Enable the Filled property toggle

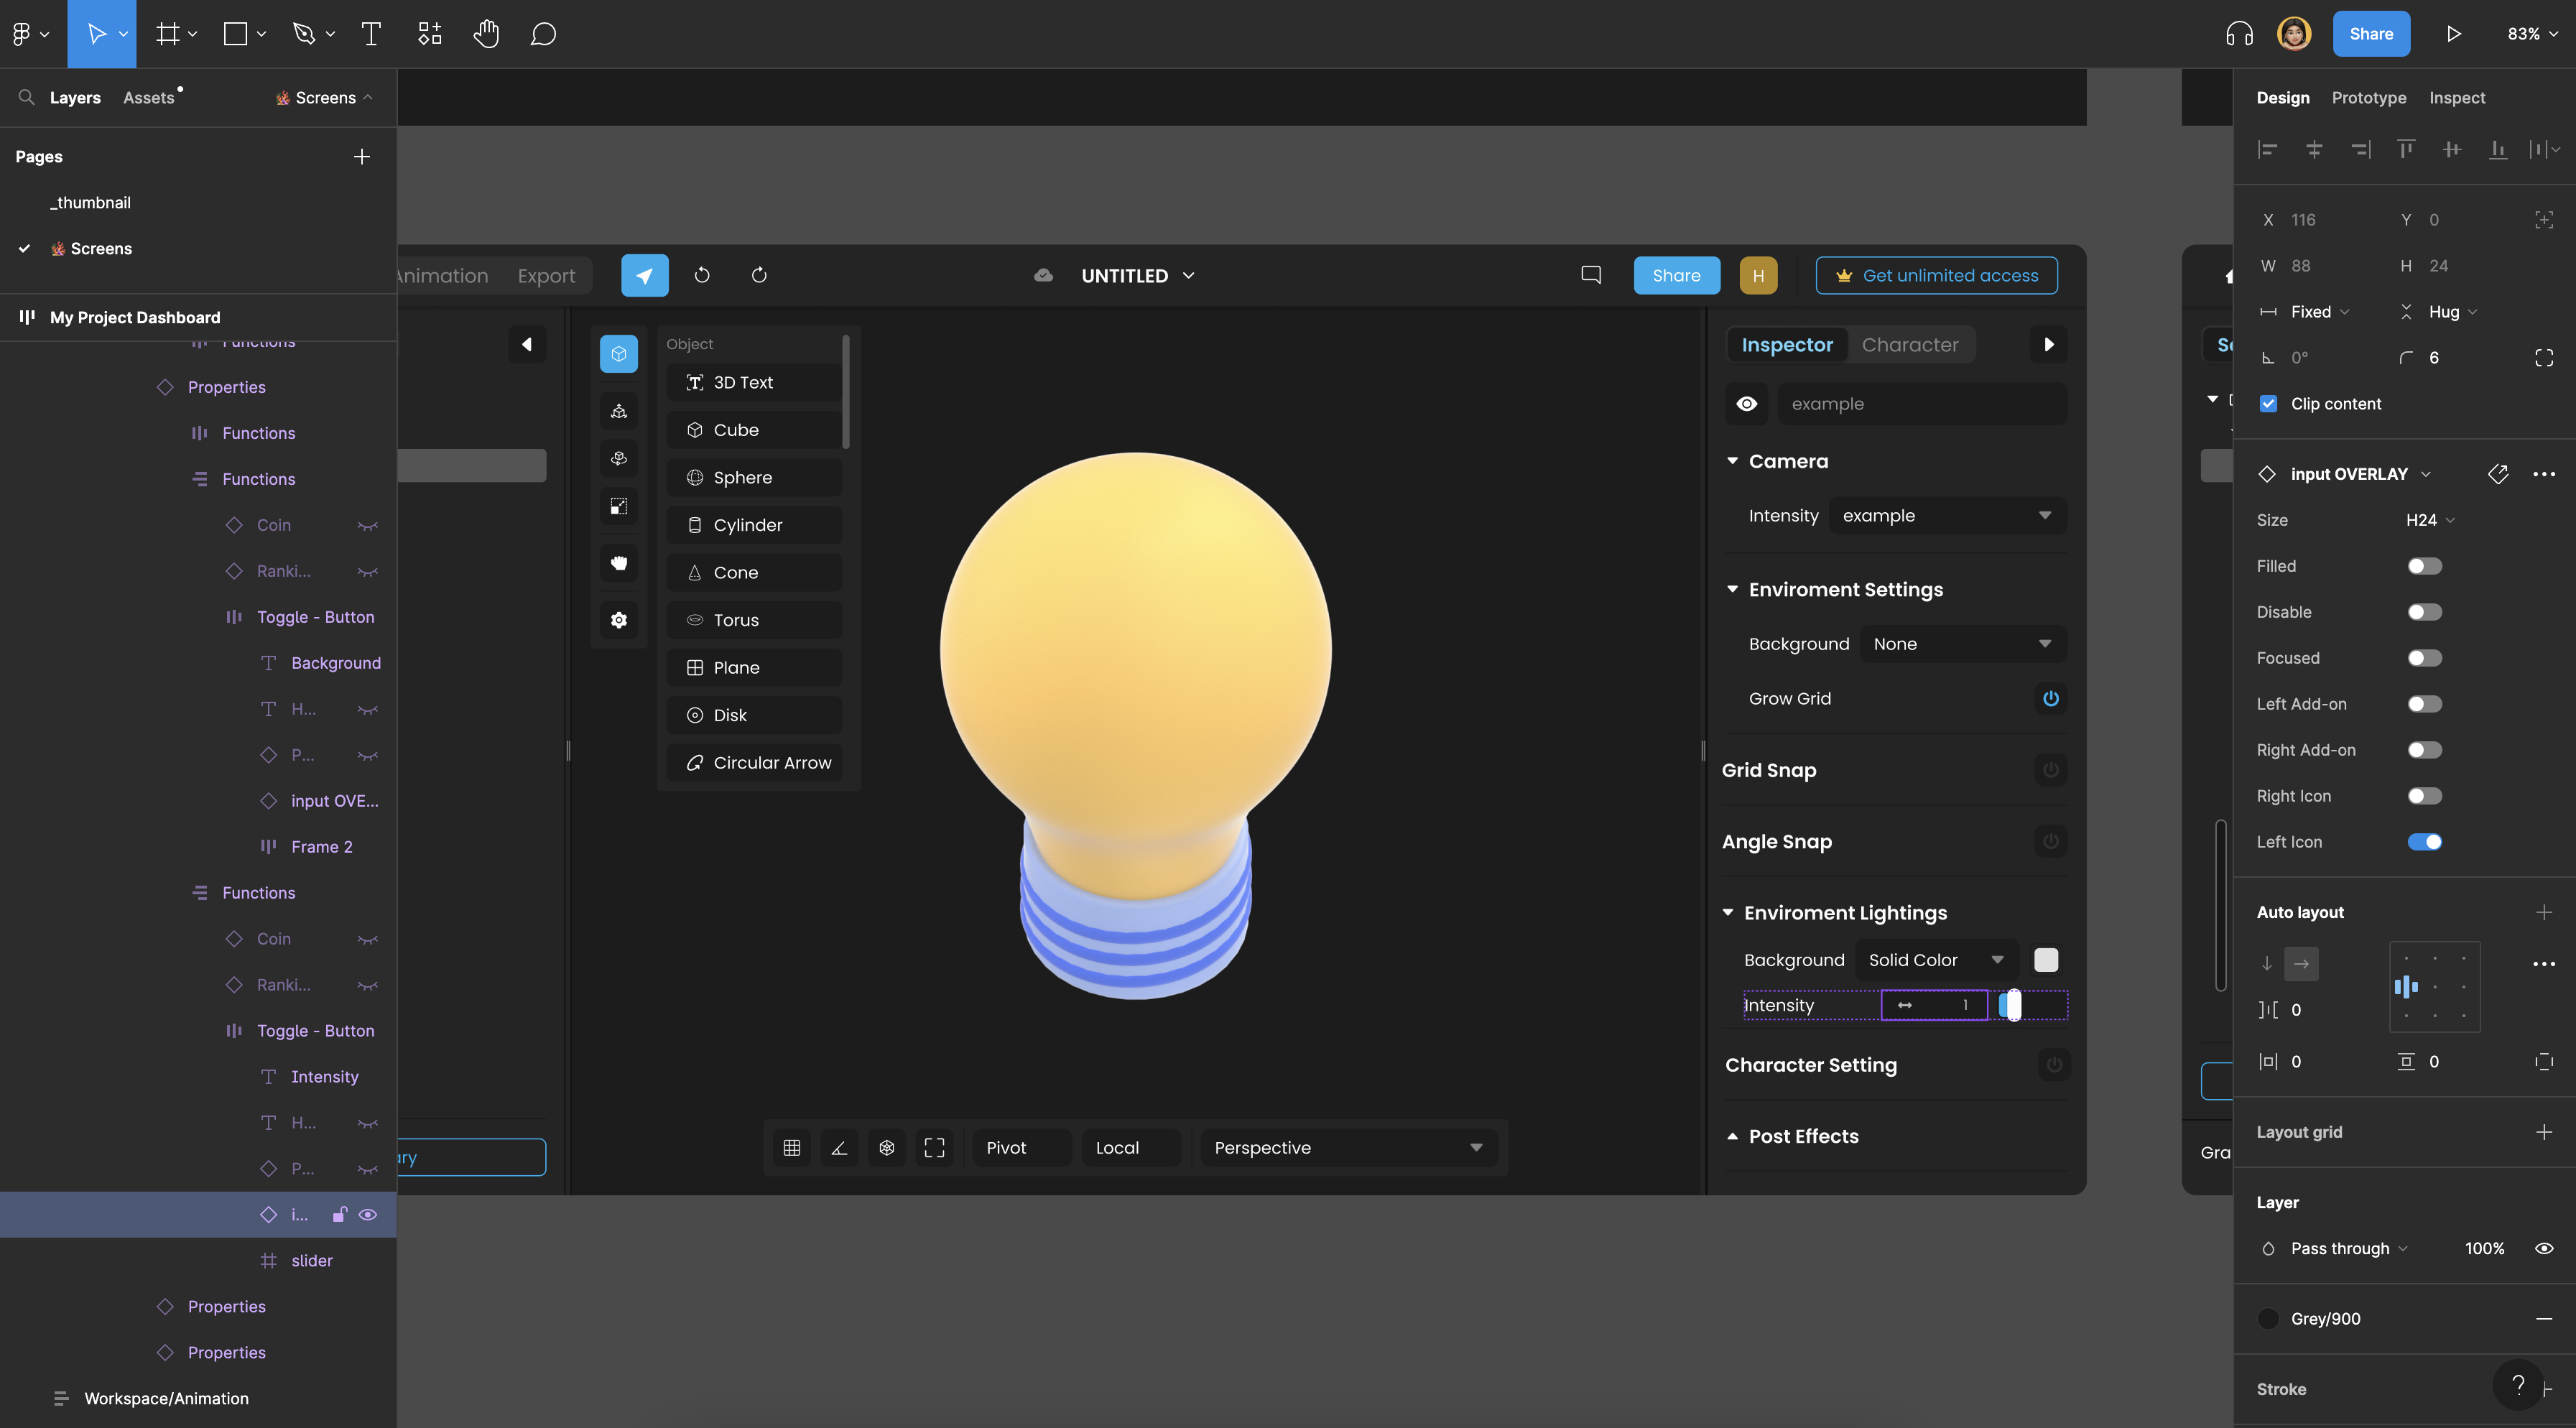point(2424,566)
